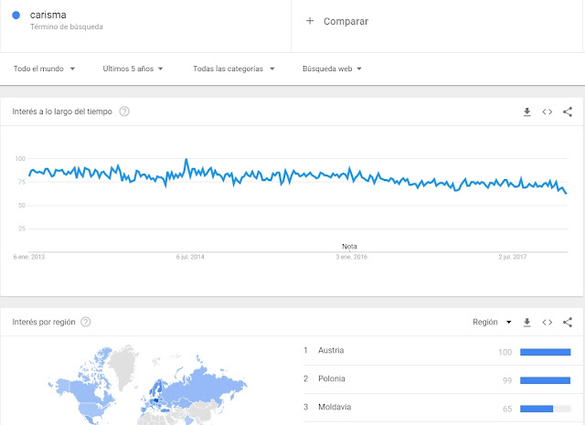This screenshot has width=585, height=425.
Task: Open help for Interés a lo largo del tiempo
Action: [124, 112]
